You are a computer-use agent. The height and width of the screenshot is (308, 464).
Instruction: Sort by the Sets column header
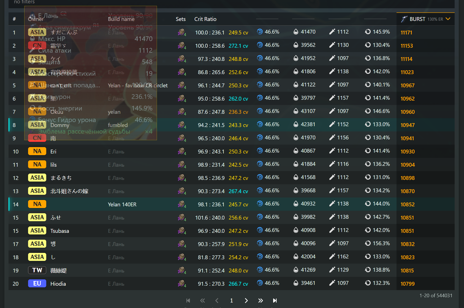tap(180, 19)
